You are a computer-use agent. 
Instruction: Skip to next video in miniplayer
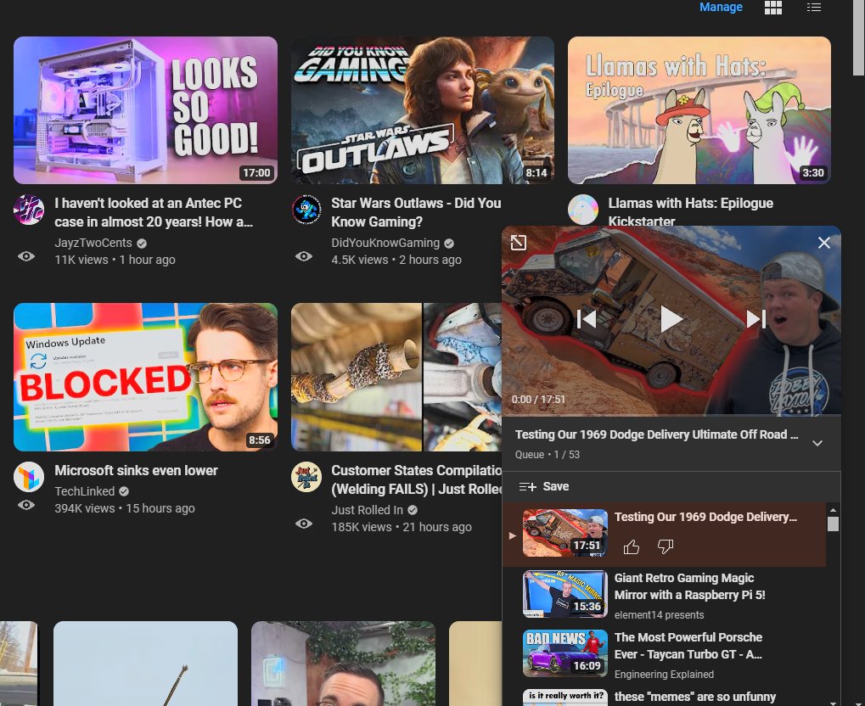[755, 319]
